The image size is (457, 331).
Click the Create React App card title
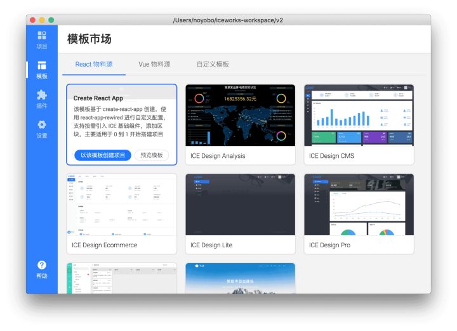click(x=98, y=98)
